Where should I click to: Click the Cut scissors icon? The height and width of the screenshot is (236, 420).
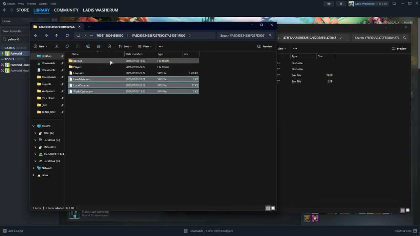tap(56, 46)
